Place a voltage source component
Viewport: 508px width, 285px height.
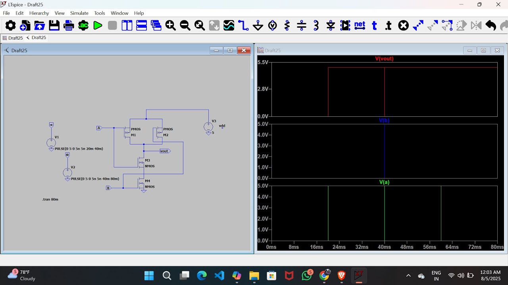click(273, 26)
